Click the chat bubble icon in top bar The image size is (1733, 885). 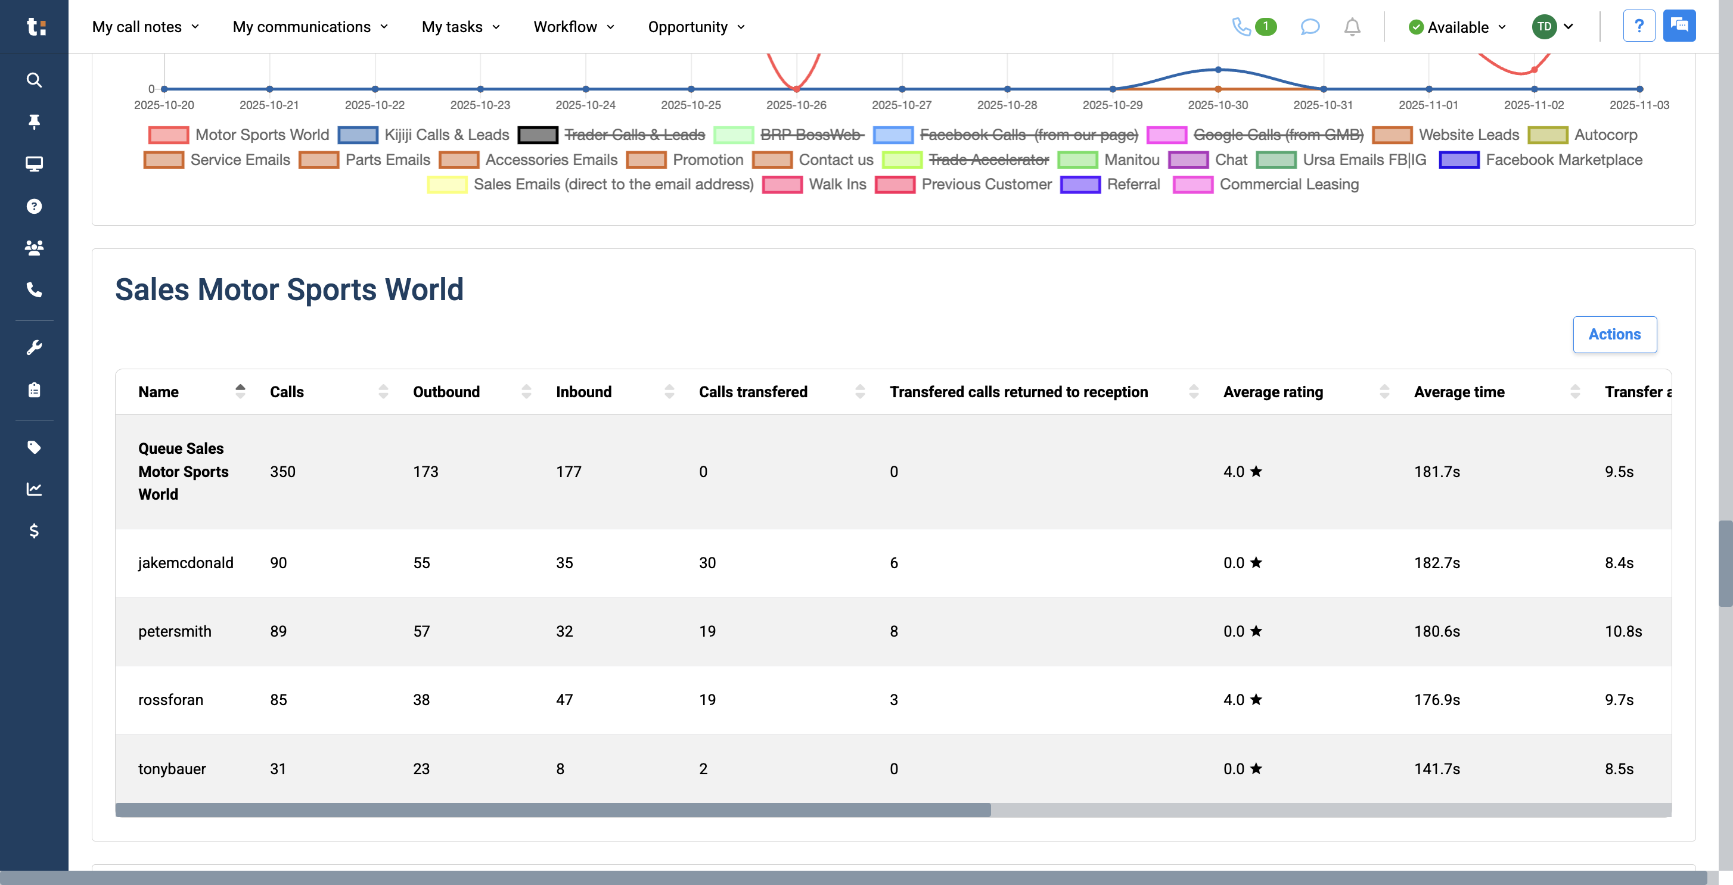click(1309, 27)
